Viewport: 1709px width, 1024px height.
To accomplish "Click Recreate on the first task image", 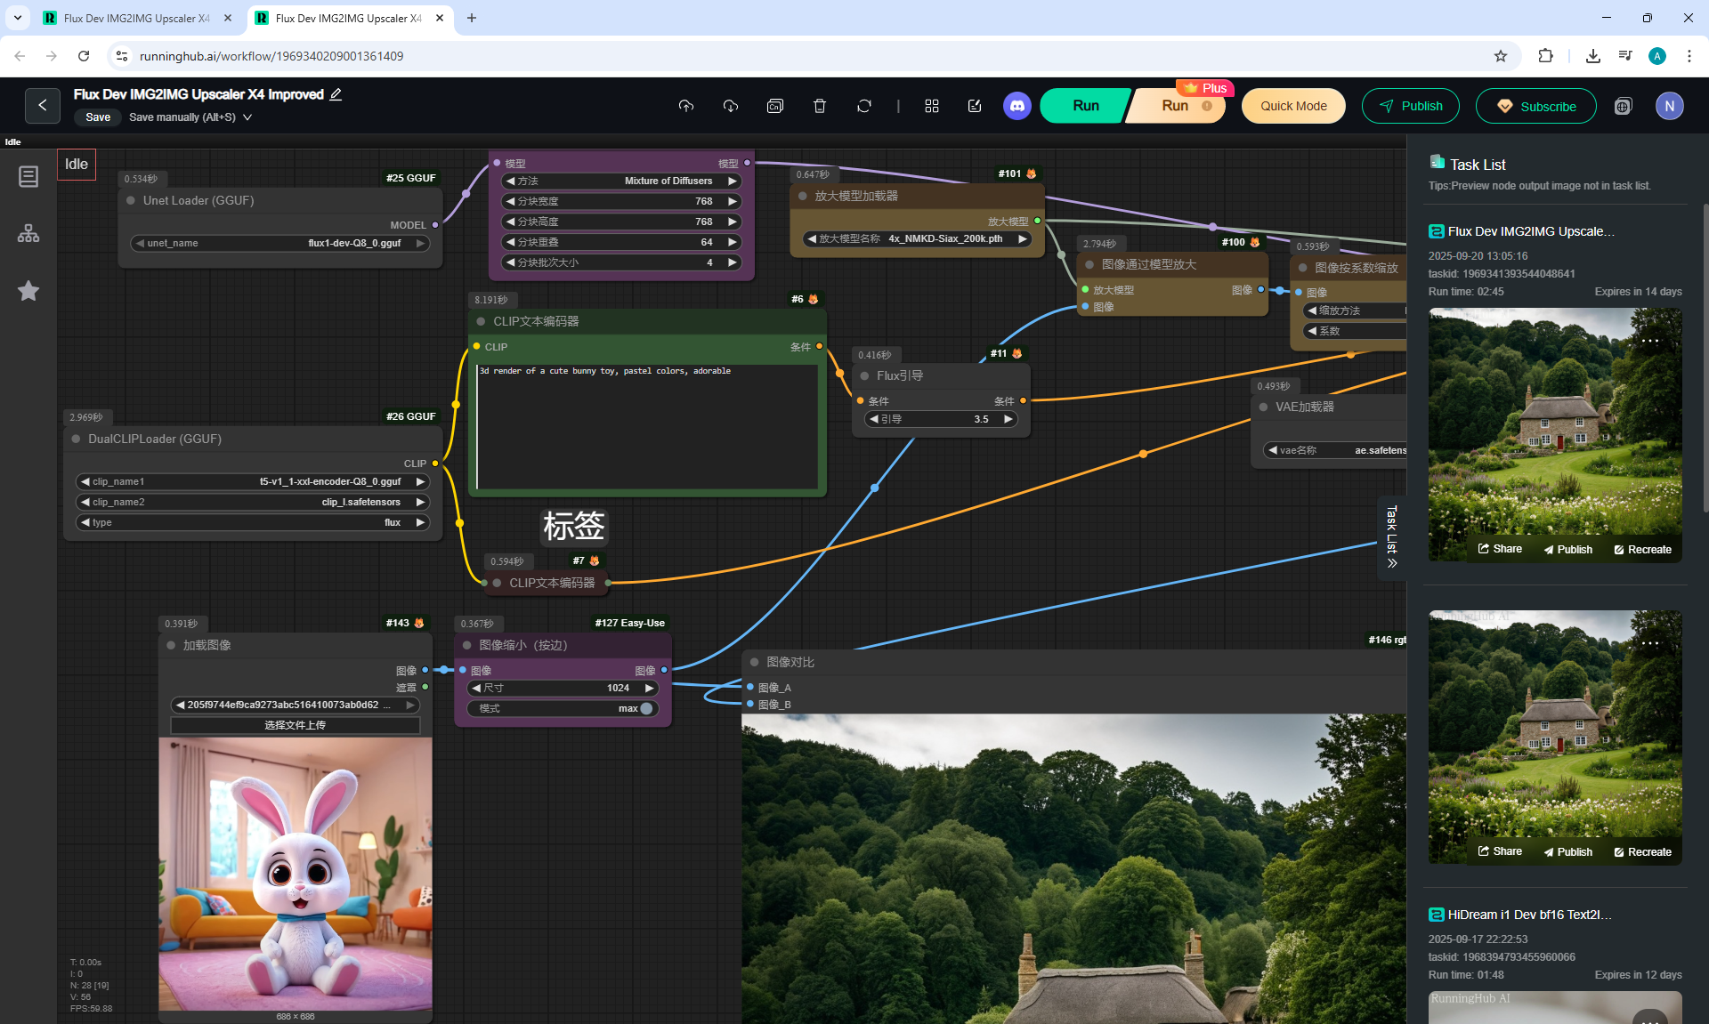I will pos(1642,549).
